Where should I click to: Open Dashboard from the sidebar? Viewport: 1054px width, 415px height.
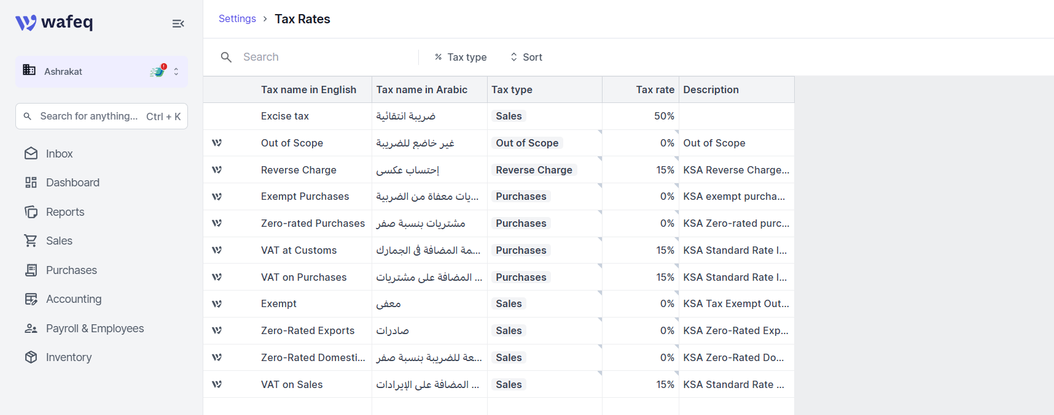pos(62,183)
